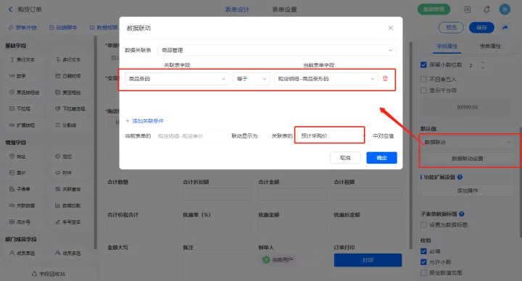The height and width of the screenshot is (281, 522).
Task: Click the 保存 button
Action: (481, 28)
